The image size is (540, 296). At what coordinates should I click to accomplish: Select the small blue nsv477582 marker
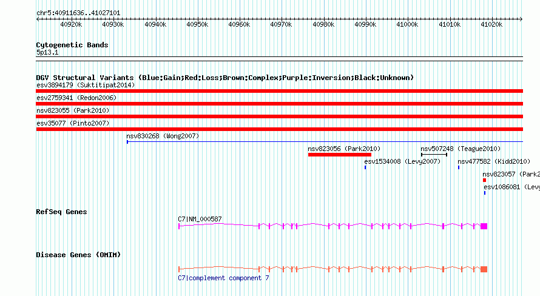[458, 167]
